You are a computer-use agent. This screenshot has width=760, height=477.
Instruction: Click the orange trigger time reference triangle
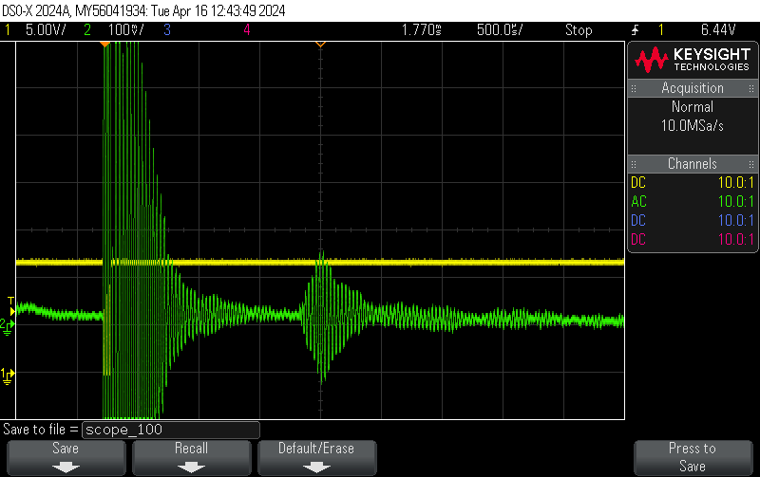click(320, 44)
